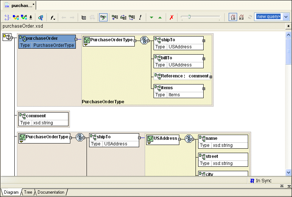Expand the billTo element plus box
The height and width of the screenshot is (197, 292).
tap(204, 59)
